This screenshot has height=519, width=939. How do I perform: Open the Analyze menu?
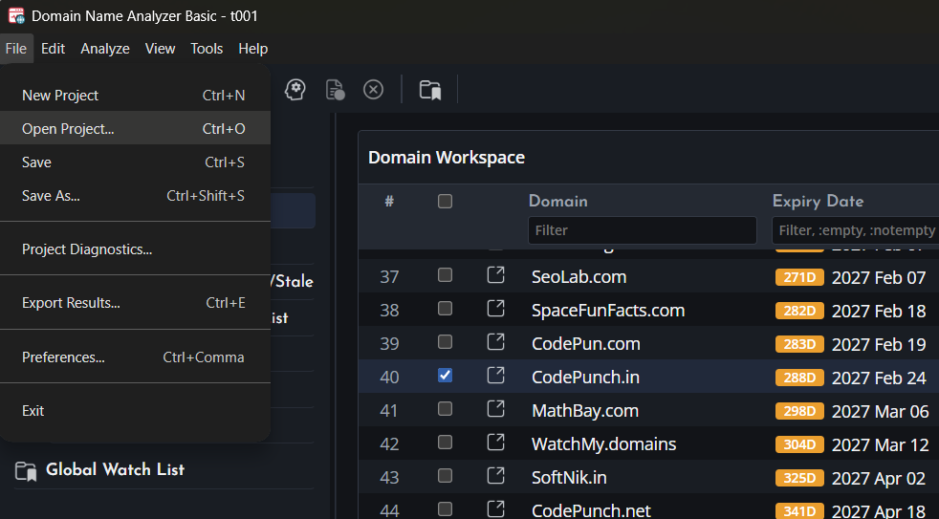(x=105, y=49)
